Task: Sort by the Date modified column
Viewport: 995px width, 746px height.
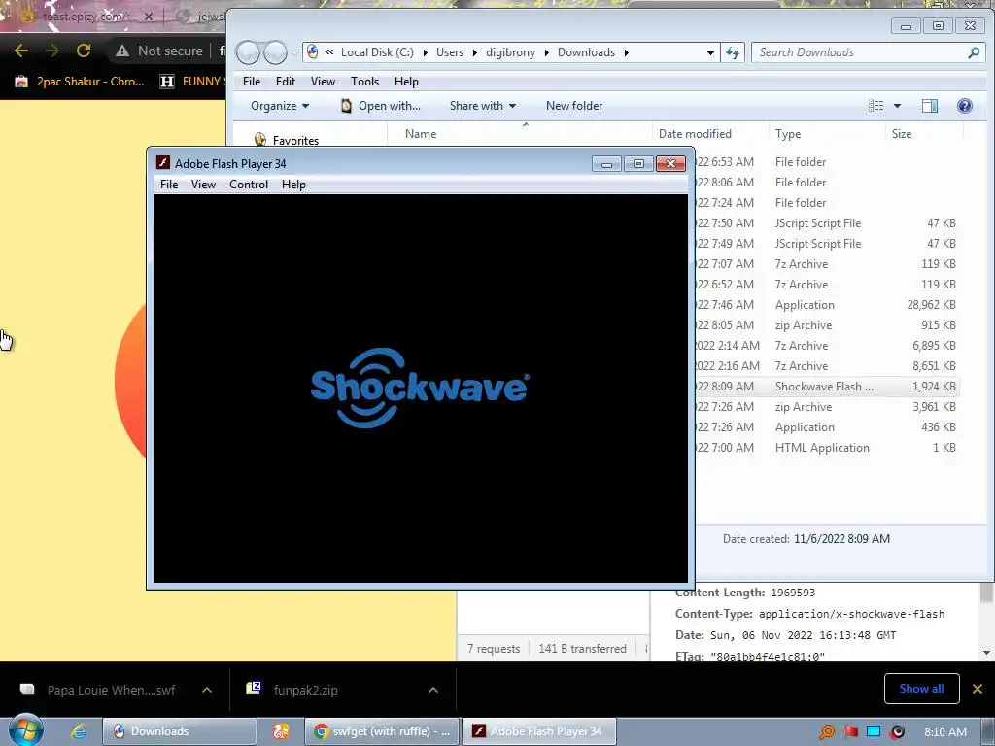Action: (710, 134)
